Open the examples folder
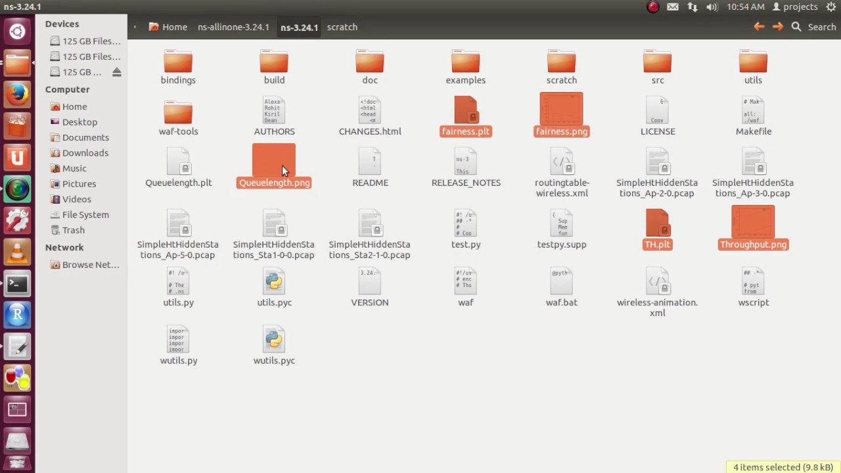The height and width of the screenshot is (473, 841). coord(466,67)
